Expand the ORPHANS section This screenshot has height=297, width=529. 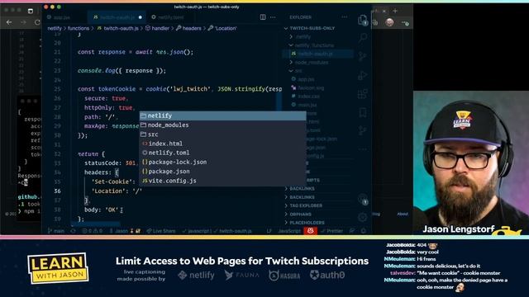317,214
